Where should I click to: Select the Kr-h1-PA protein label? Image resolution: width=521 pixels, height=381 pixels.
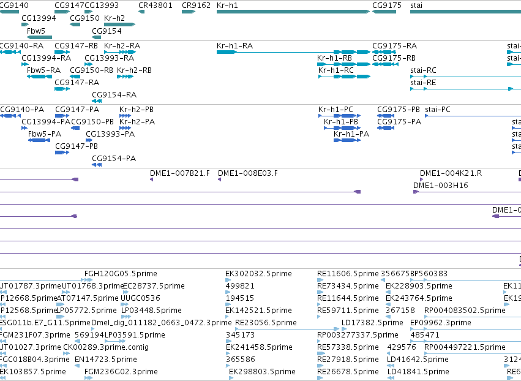tap(351, 134)
